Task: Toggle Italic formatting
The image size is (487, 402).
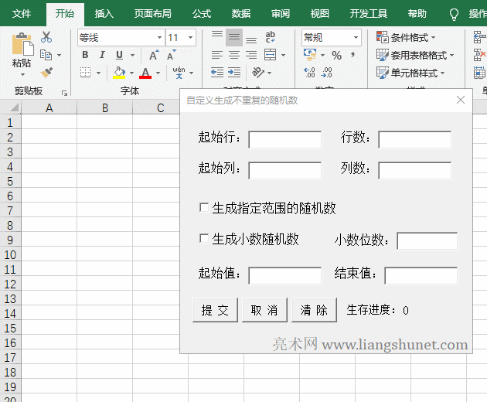Action: [102, 55]
